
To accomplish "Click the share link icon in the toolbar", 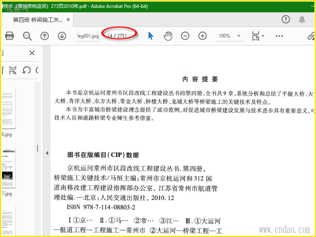I will tap(311, 36).
